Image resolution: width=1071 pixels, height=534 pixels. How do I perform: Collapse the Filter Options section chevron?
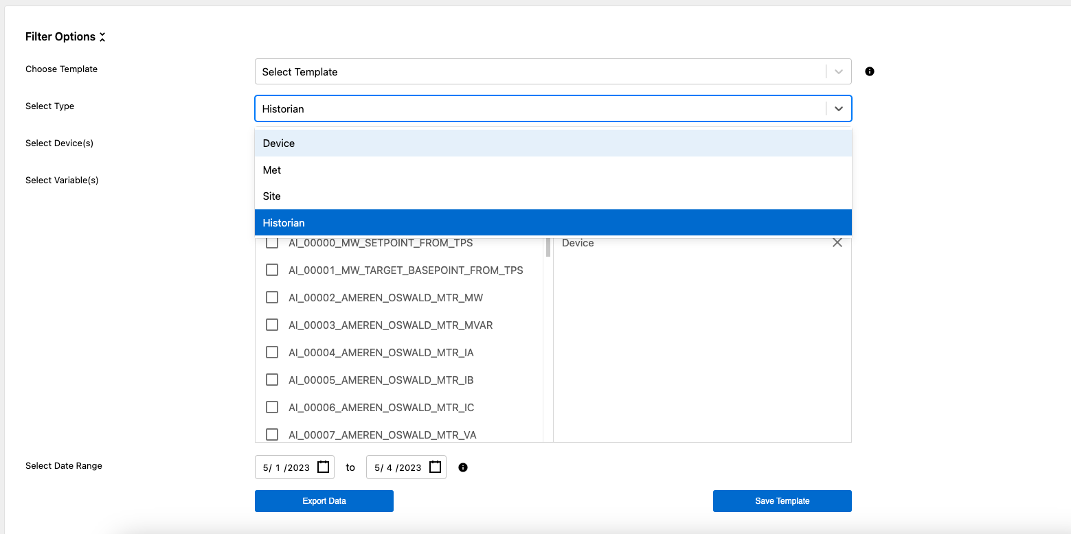click(102, 37)
